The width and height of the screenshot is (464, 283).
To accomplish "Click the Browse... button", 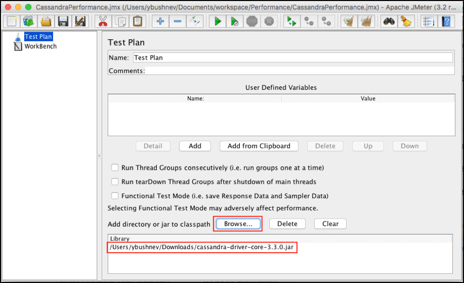I will point(238,224).
